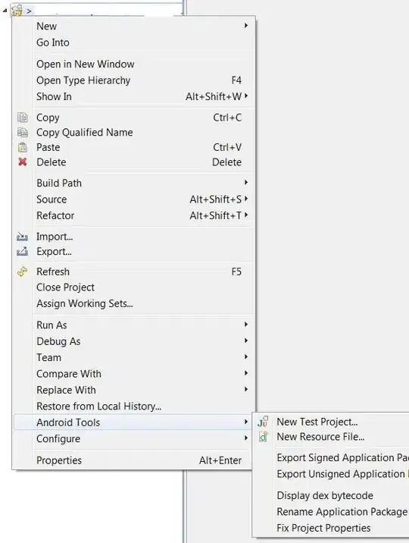
Task: Click the project icon in tree
Action: pos(17,11)
